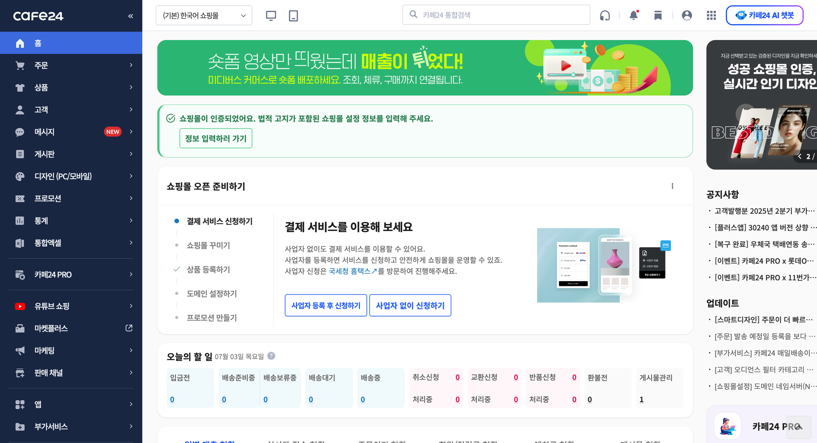Image resolution: width=817 pixels, height=443 pixels.
Task: Open the apps grid icon
Action: (x=711, y=16)
